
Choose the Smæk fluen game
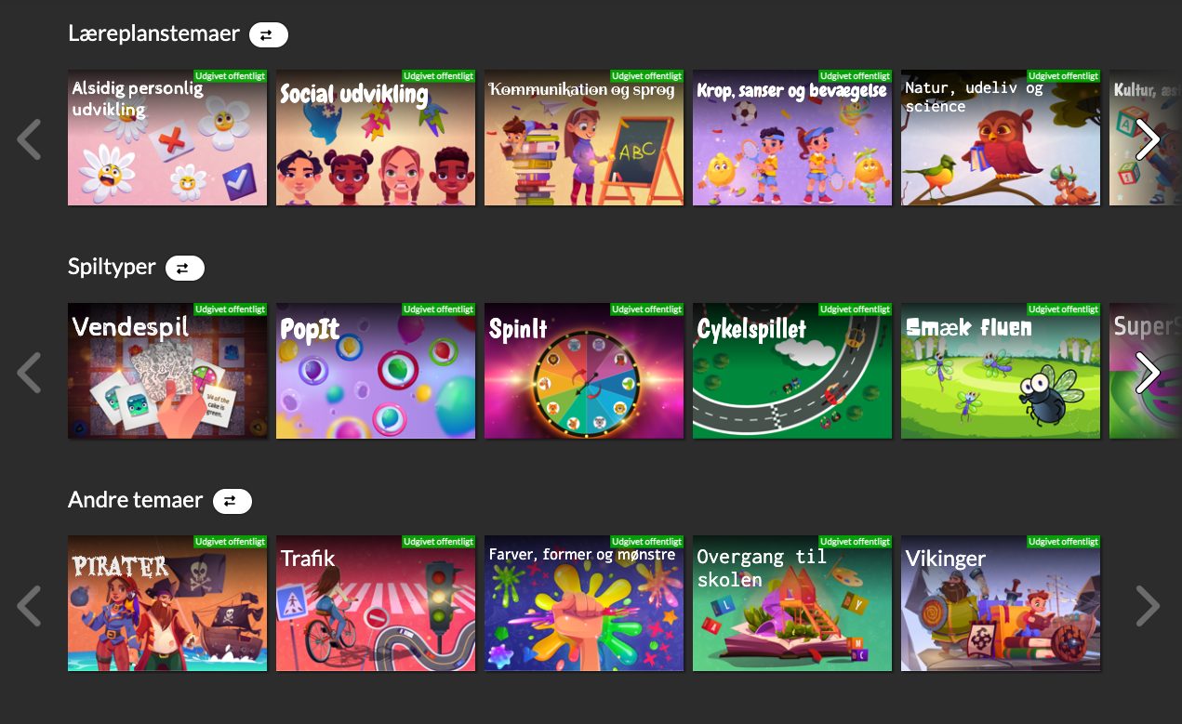pos(1001,371)
